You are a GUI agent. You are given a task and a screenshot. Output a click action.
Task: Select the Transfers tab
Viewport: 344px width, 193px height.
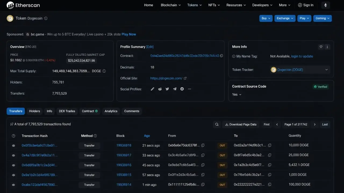click(x=16, y=111)
